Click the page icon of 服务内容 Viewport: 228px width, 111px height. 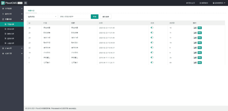(x=6, y=34)
